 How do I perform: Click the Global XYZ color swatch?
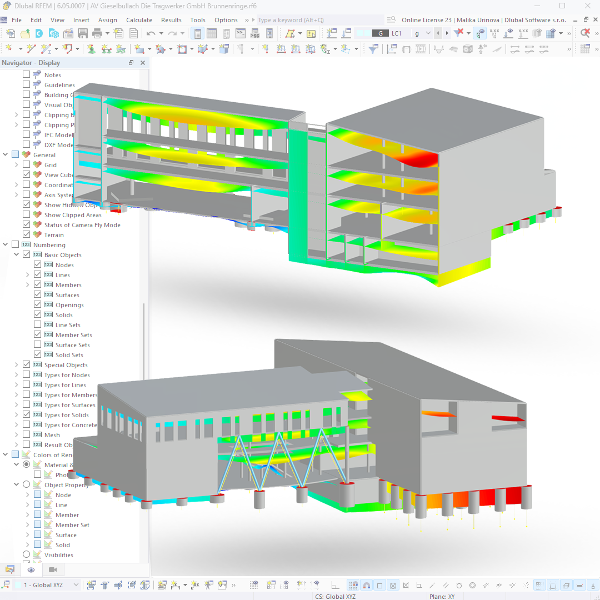[18, 584]
